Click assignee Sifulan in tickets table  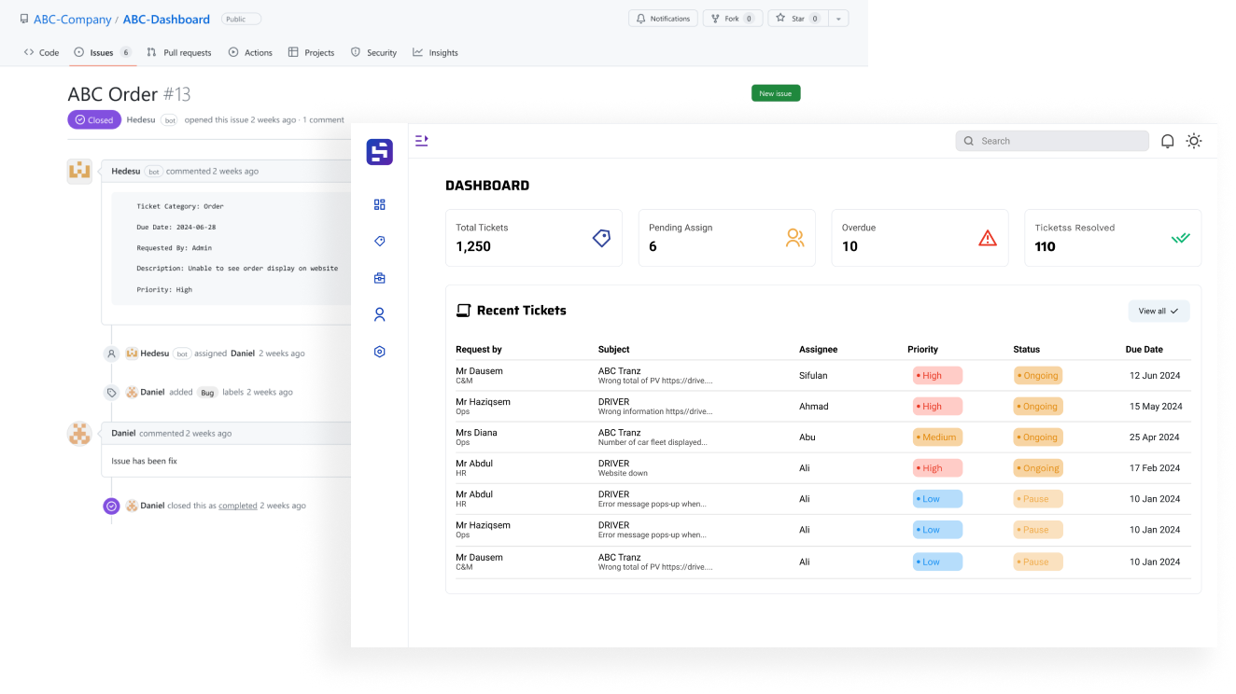point(813,375)
